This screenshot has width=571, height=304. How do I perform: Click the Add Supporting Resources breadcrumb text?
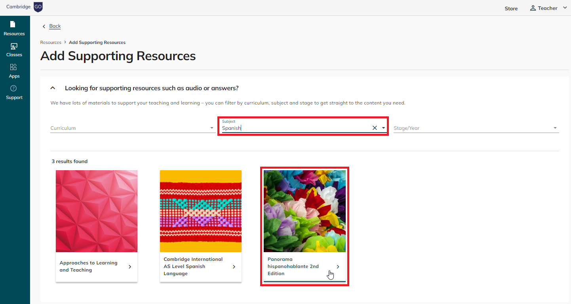(x=97, y=42)
